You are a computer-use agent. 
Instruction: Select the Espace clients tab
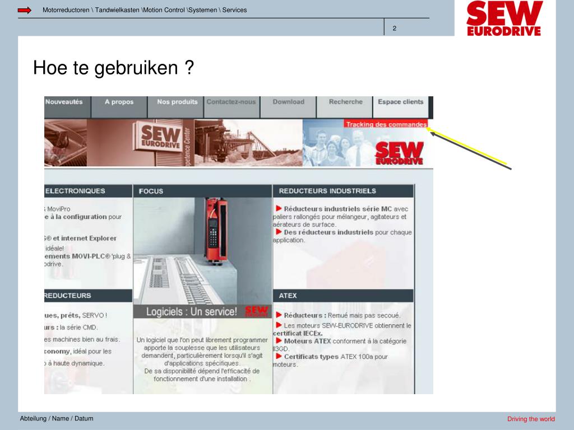pos(400,107)
